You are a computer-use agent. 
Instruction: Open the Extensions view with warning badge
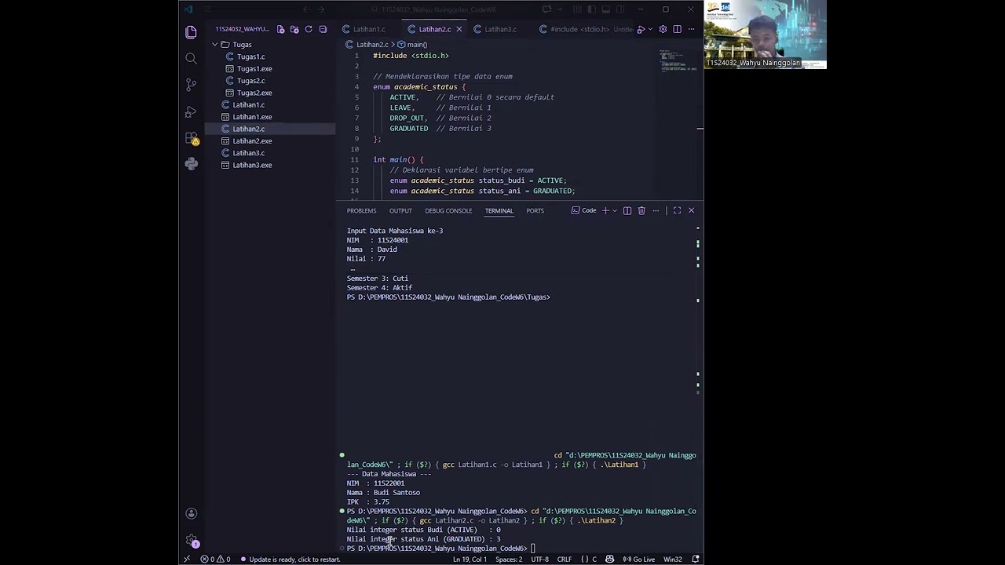point(192,138)
